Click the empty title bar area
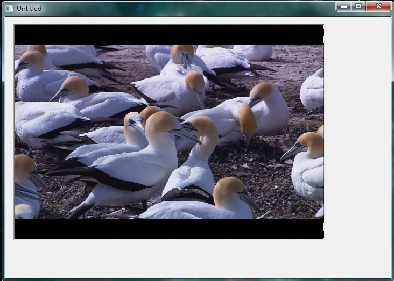The image size is (394, 281). [188, 8]
